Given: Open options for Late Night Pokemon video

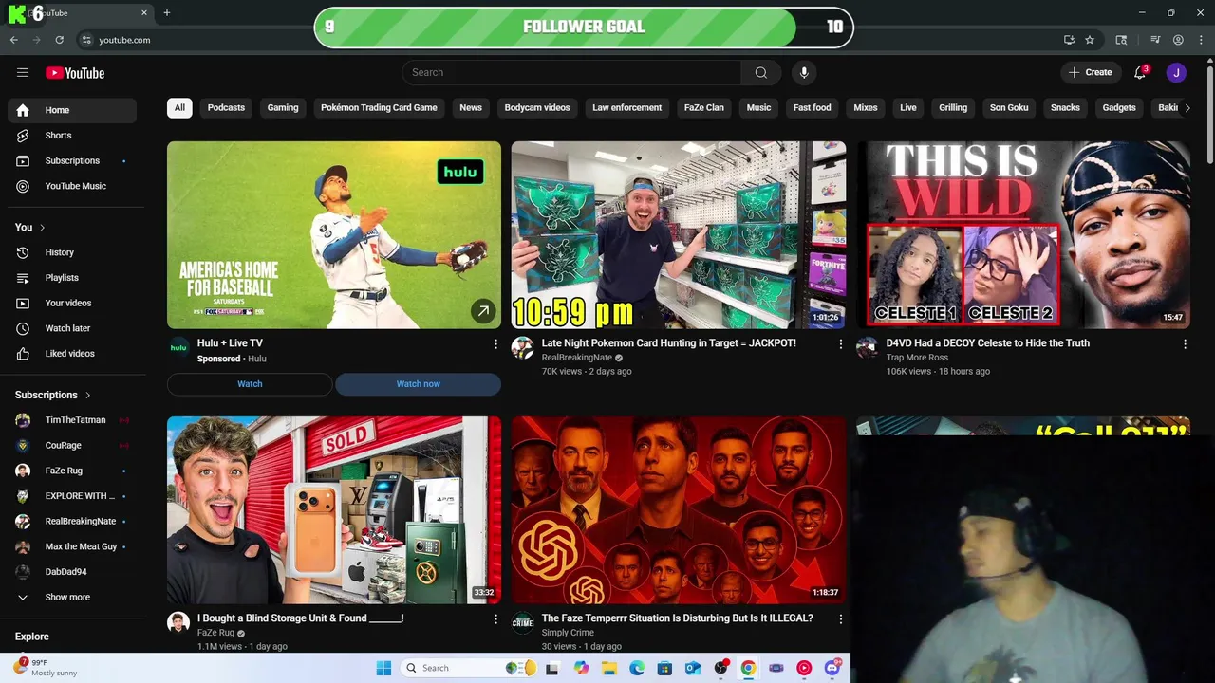Looking at the screenshot, I should point(840,344).
